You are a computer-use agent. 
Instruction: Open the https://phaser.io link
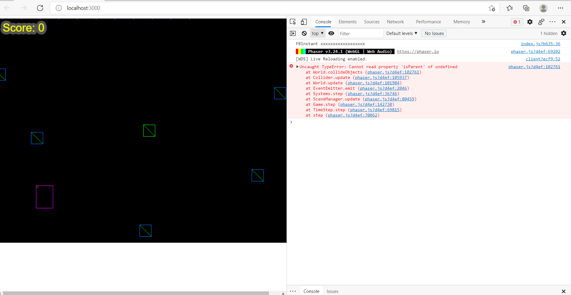(418, 51)
